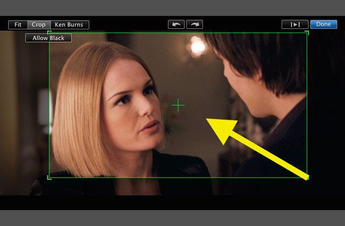Viewport: 345px width, 226px height.
Task: Confirm the crop with the Done button
Action: click(x=323, y=24)
